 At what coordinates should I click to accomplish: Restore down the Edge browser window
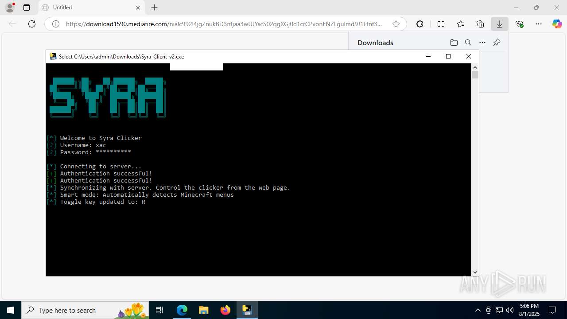click(536, 8)
